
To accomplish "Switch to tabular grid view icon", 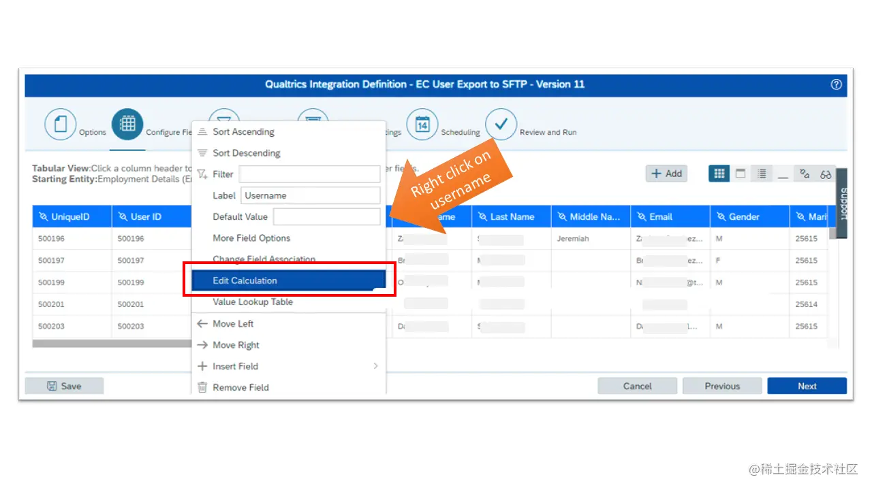I will point(719,174).
